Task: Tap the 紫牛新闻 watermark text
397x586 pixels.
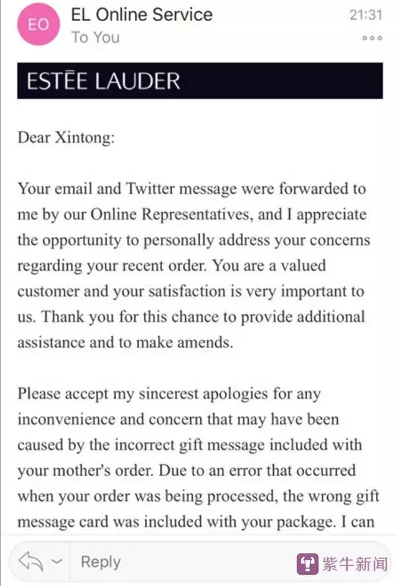Action: click(x=354, y=564)
